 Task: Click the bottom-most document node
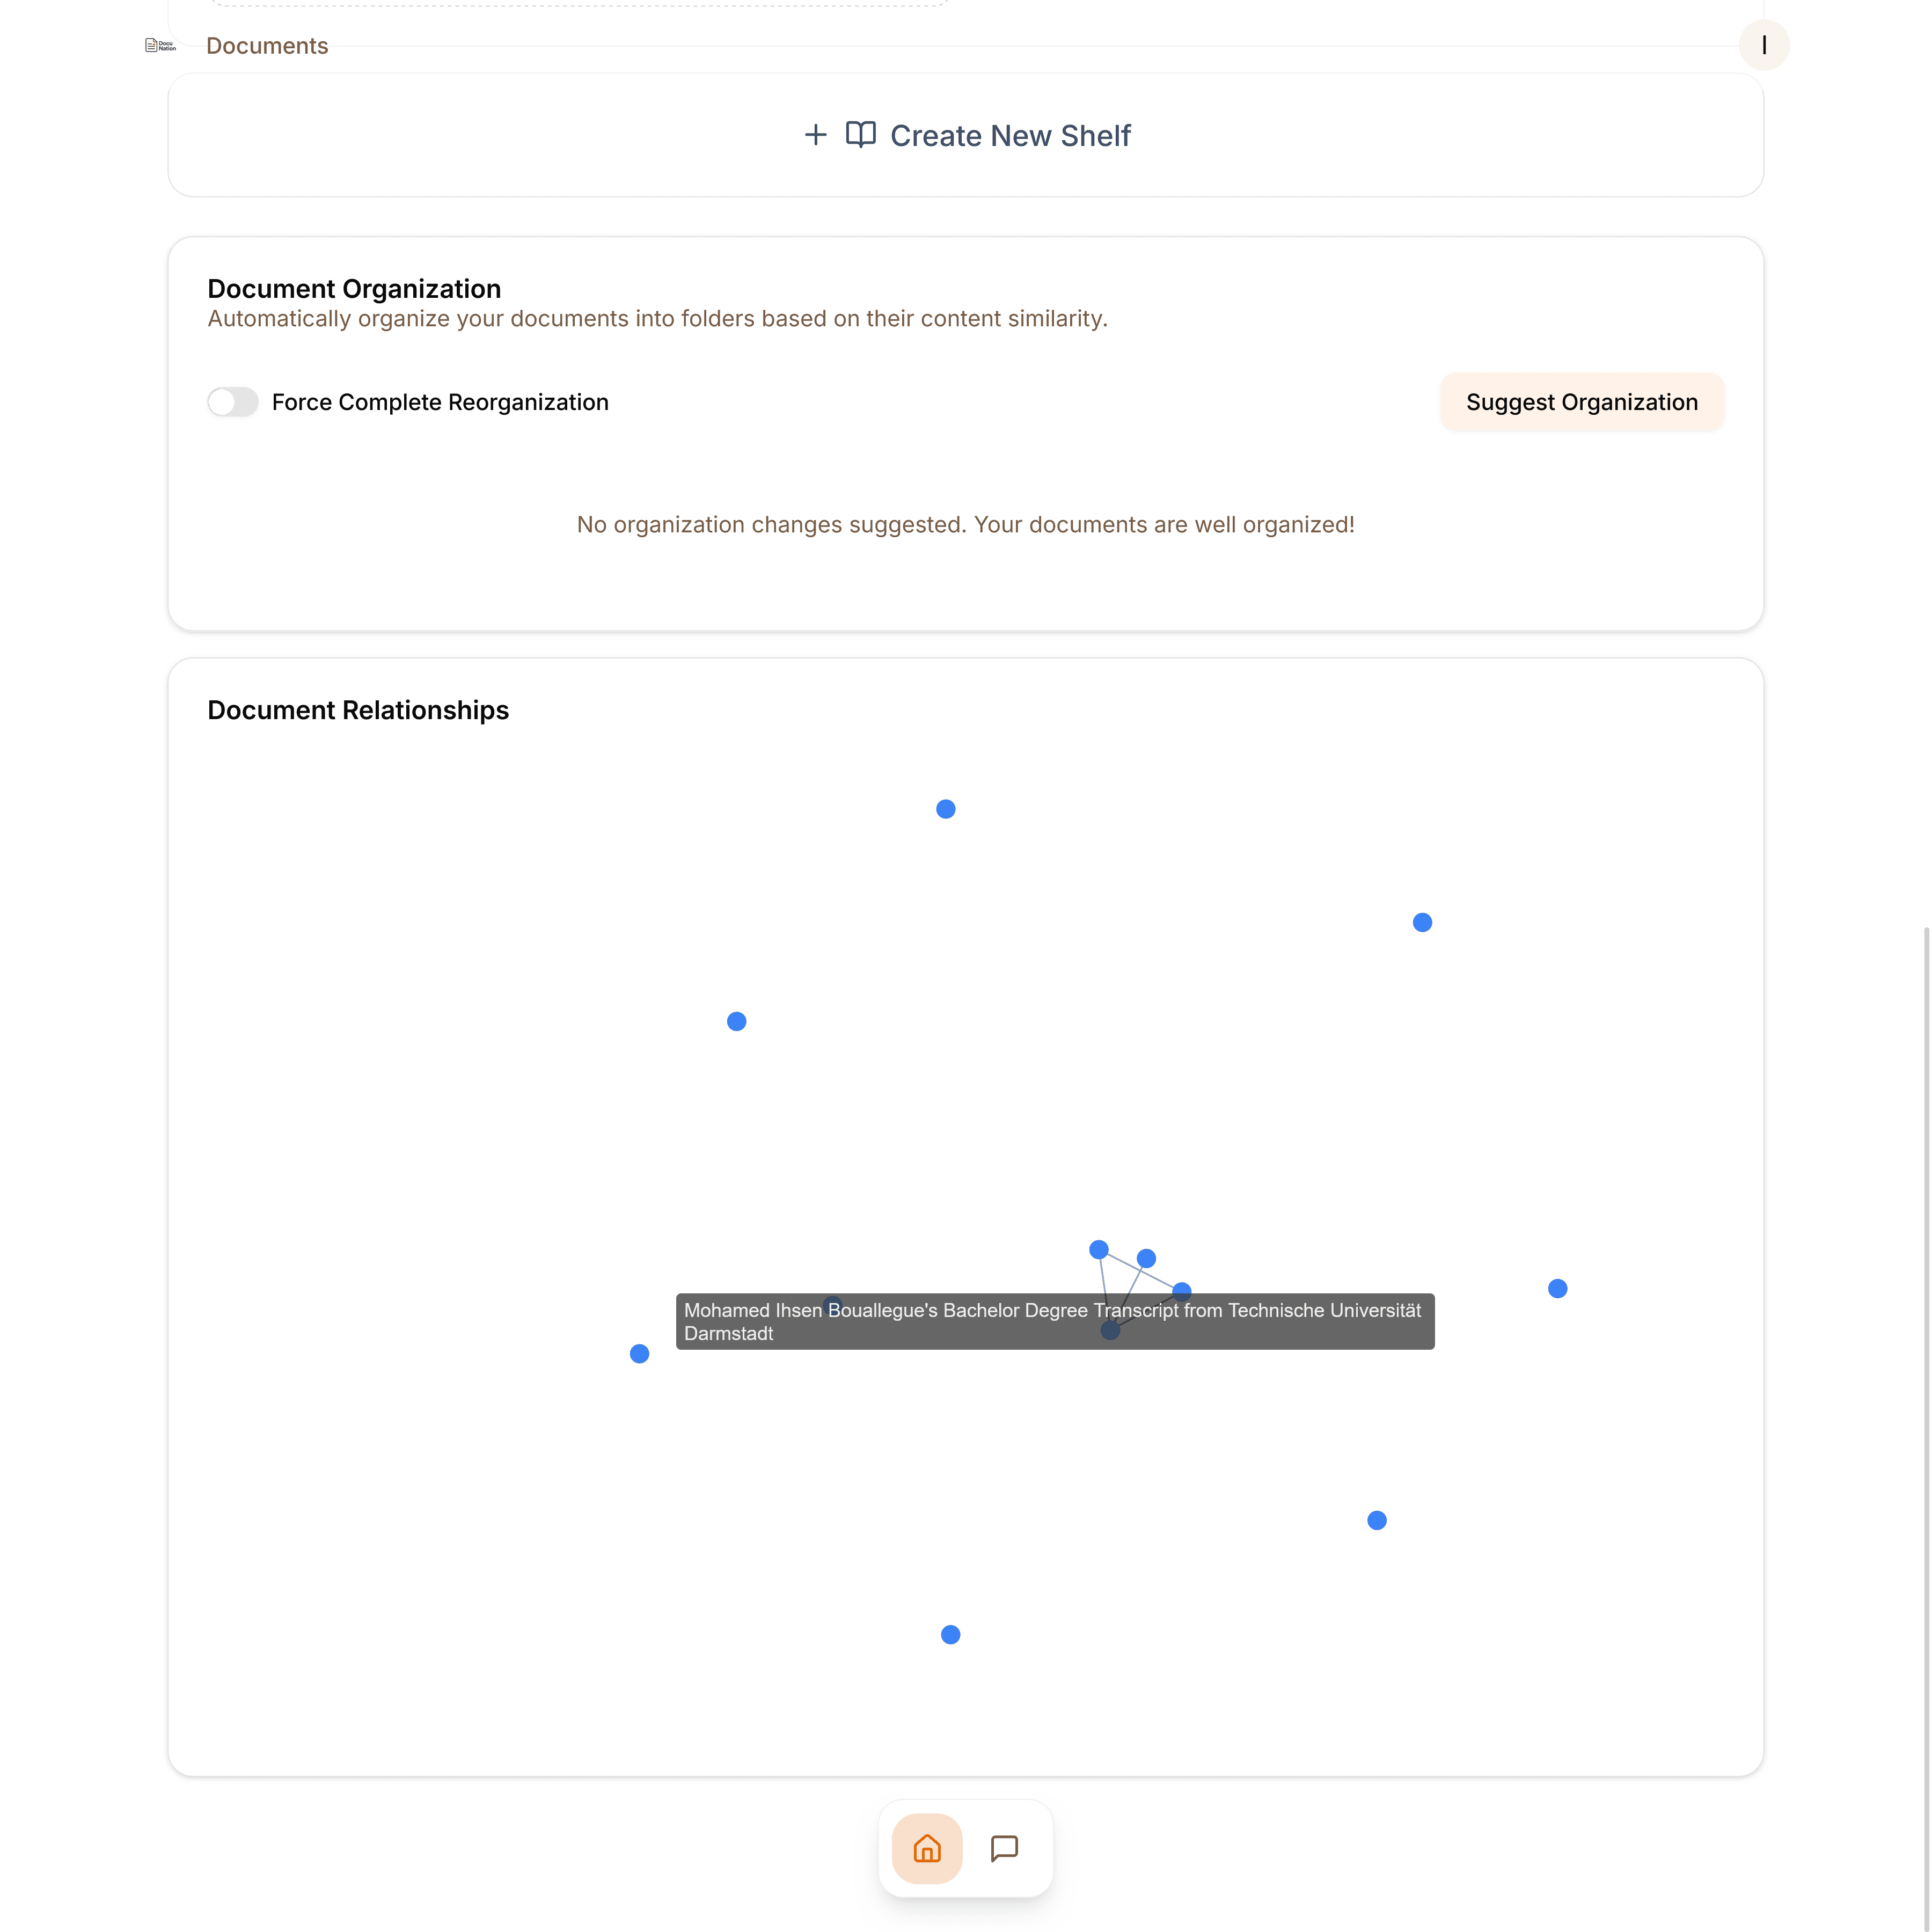949,1634
